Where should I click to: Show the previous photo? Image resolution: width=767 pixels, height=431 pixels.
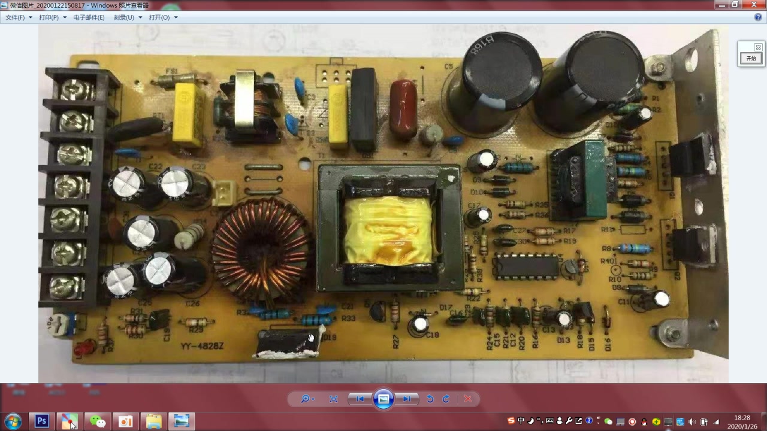click(360, 399)
